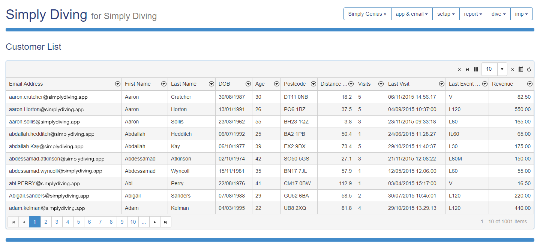Filter the Postcode column
This screenshot has height=251, width=540.
[313, 84]
